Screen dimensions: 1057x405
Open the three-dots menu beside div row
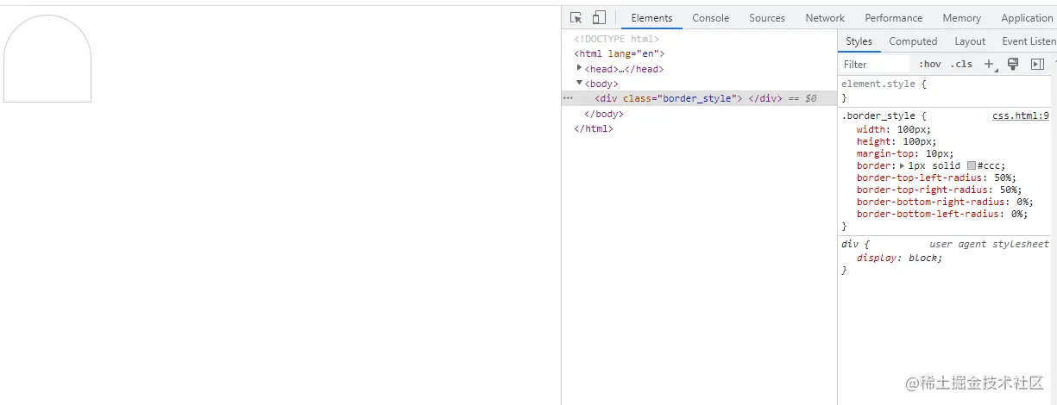(568, 98)
